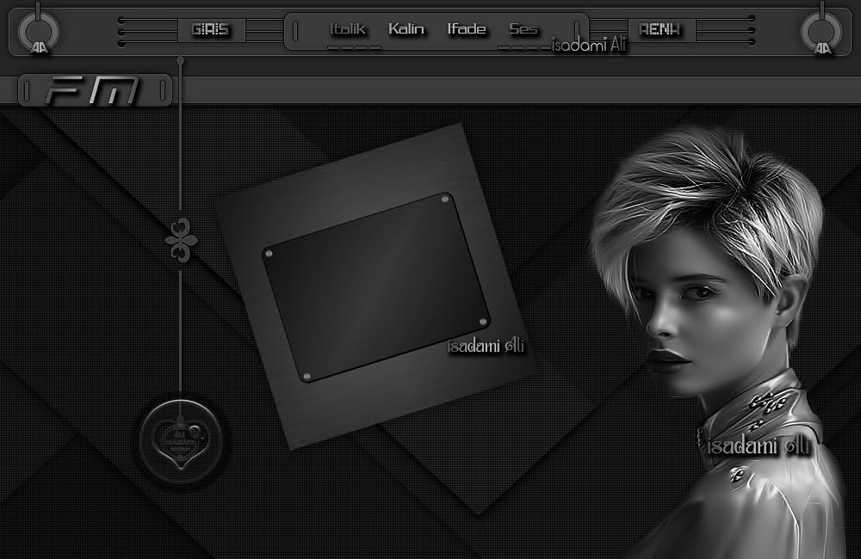This screenshot has width=861, height=559.
Task: Click the fleur ornament on vertical line
Action: pyautogui.click(x=181, y=240)
